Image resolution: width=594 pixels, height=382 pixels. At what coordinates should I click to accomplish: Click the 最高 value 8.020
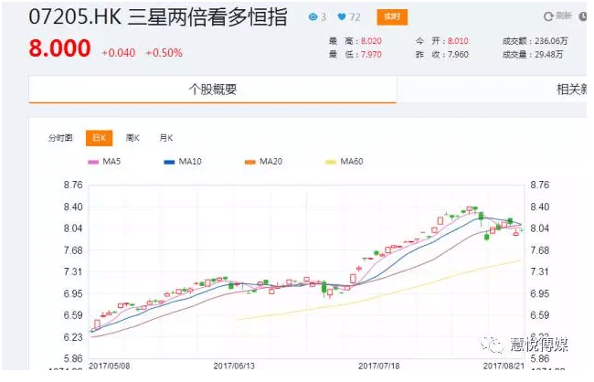(x=371, y=41)
